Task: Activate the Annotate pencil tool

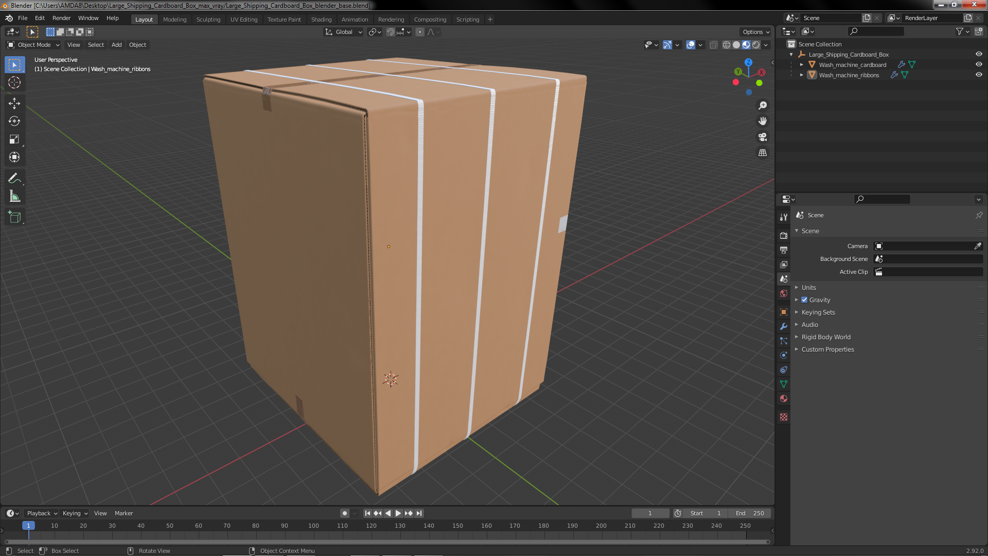Action: (x=14, y=179)
